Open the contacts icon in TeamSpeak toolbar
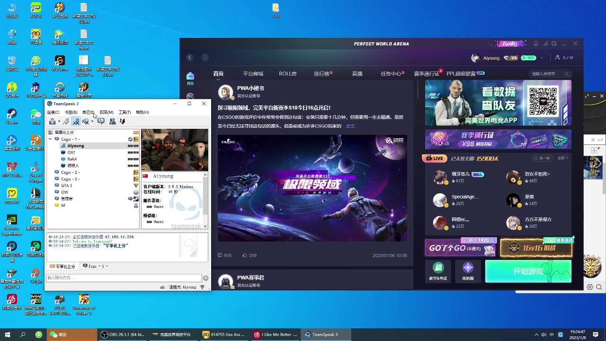606x341 pixels. [x=113, y=122]
